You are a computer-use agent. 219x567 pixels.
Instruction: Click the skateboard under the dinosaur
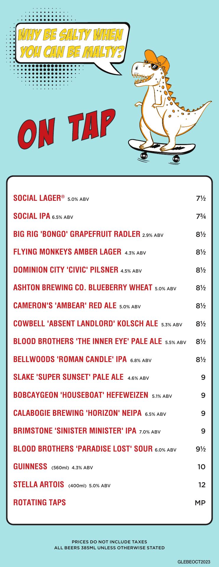162,150
